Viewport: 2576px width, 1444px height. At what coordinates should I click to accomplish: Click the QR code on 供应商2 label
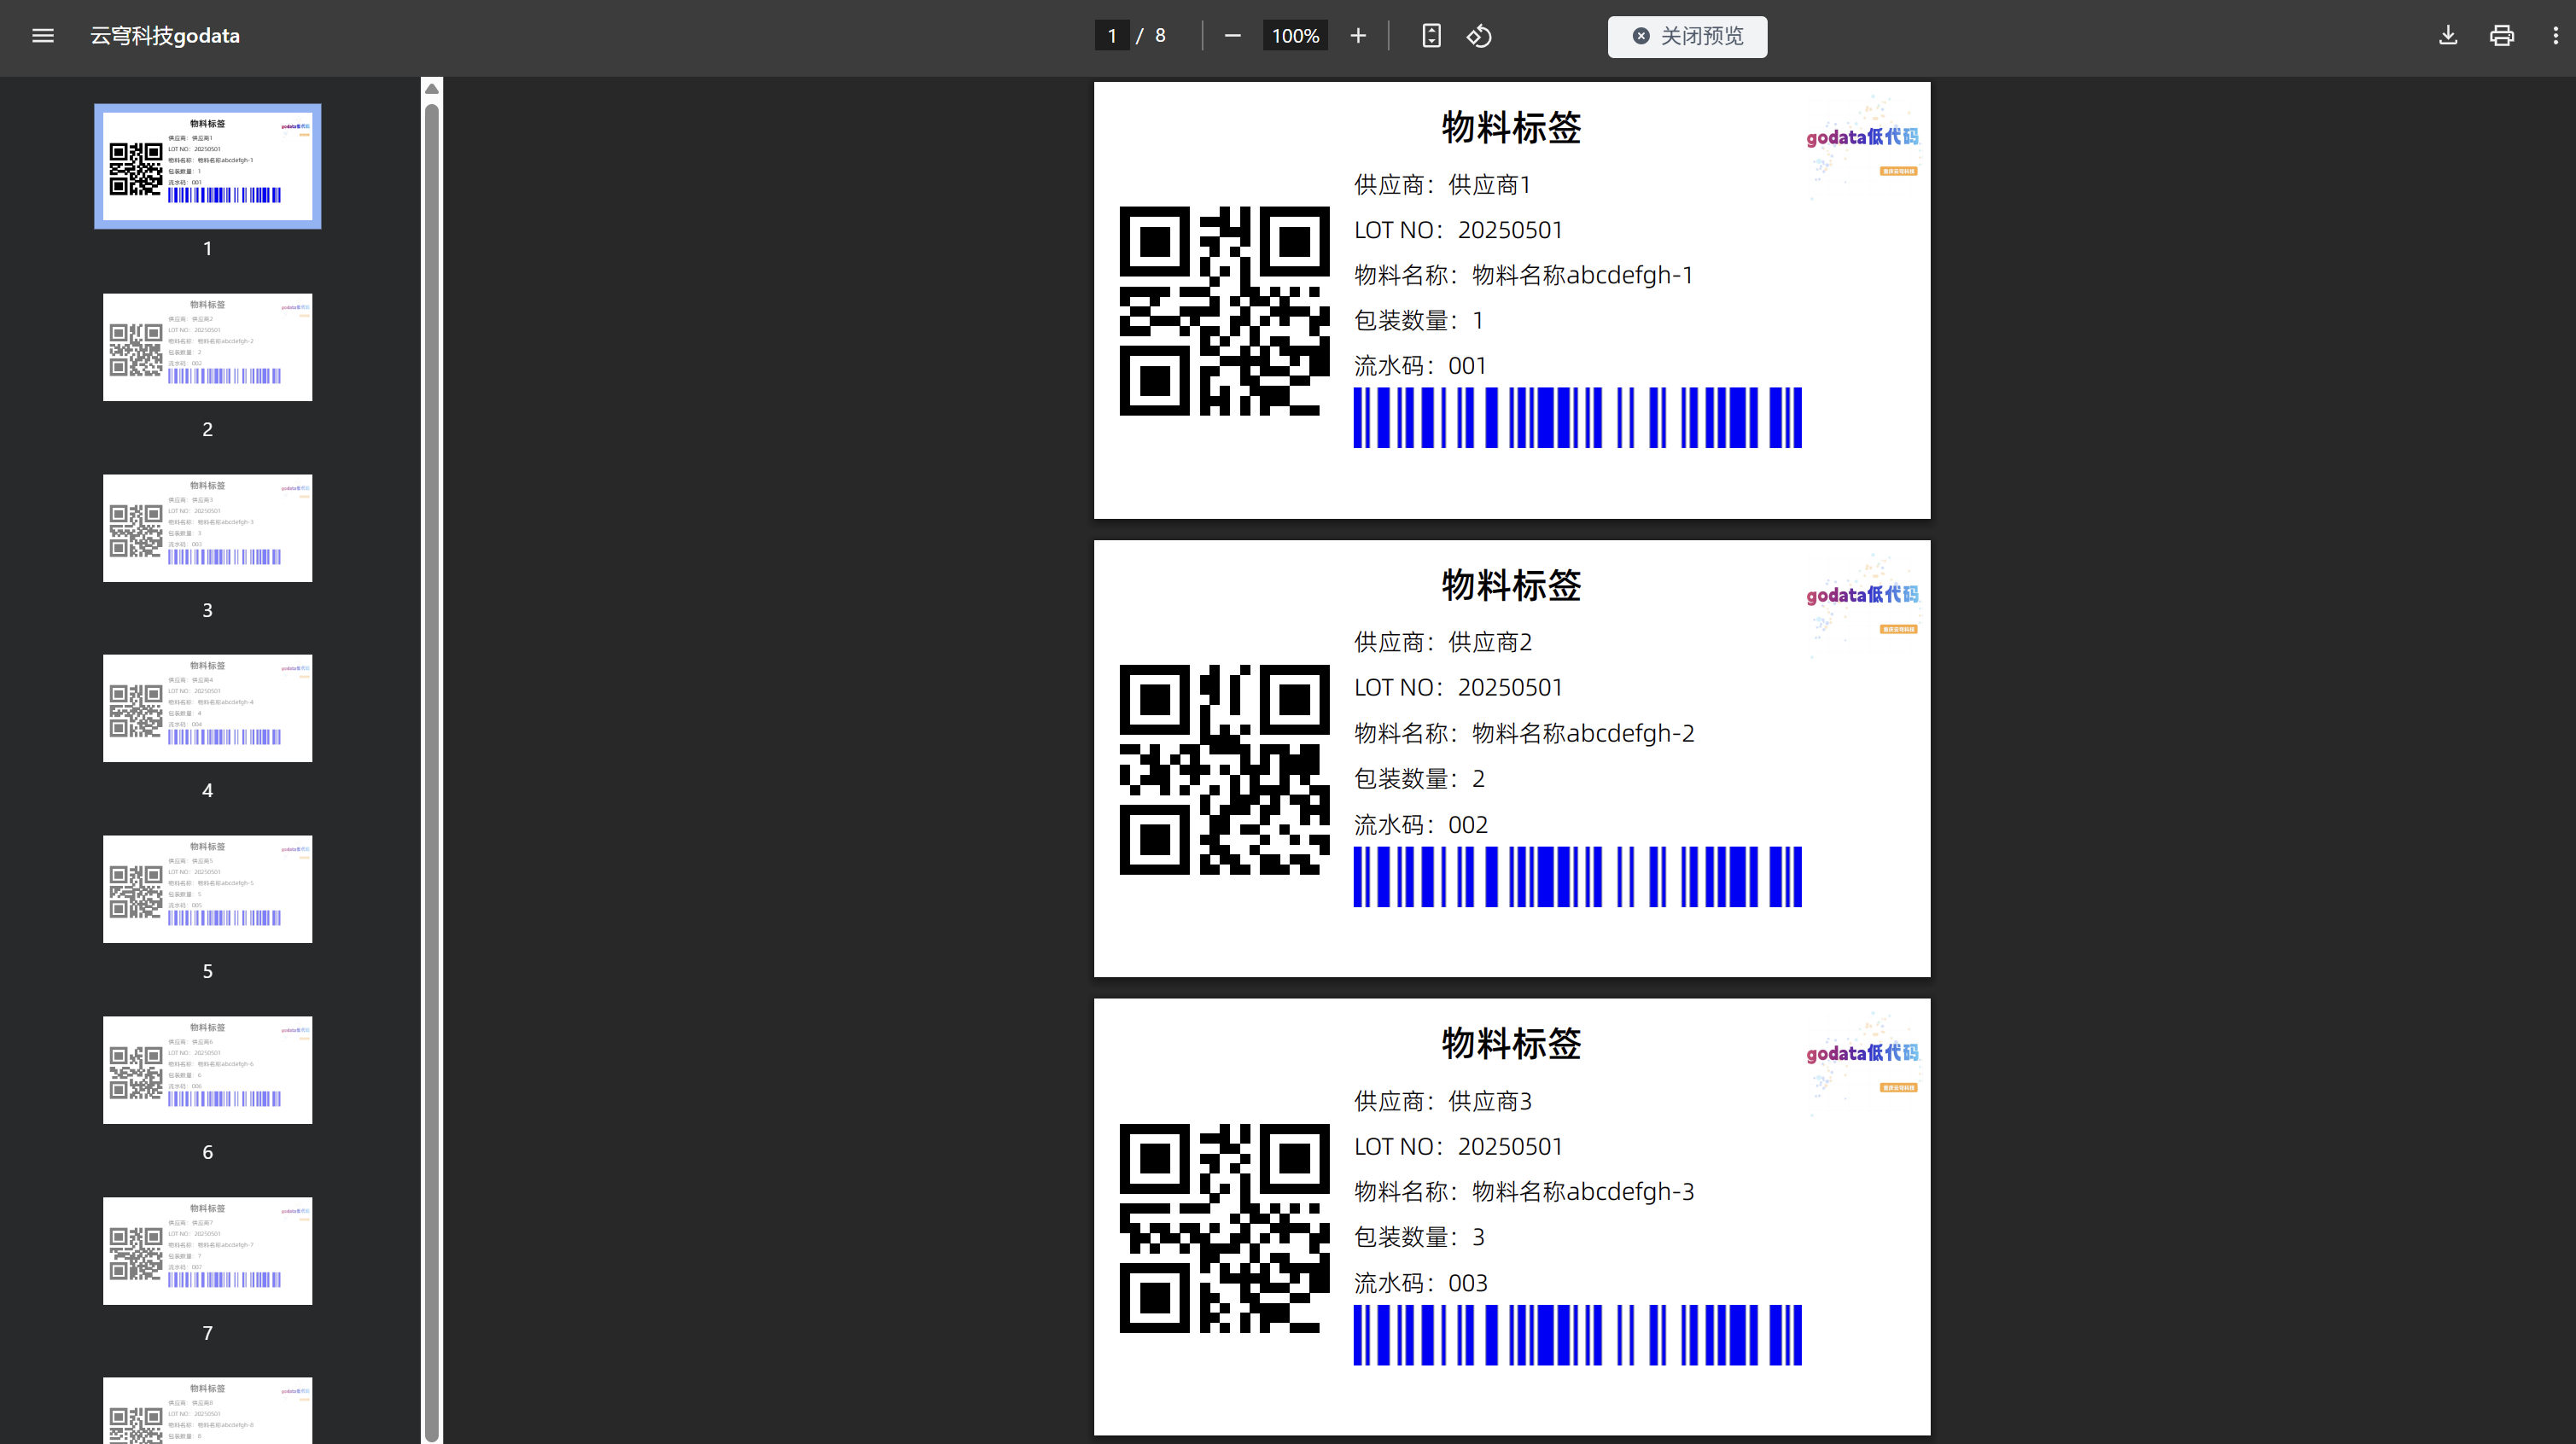click(x=1224, y=769)
